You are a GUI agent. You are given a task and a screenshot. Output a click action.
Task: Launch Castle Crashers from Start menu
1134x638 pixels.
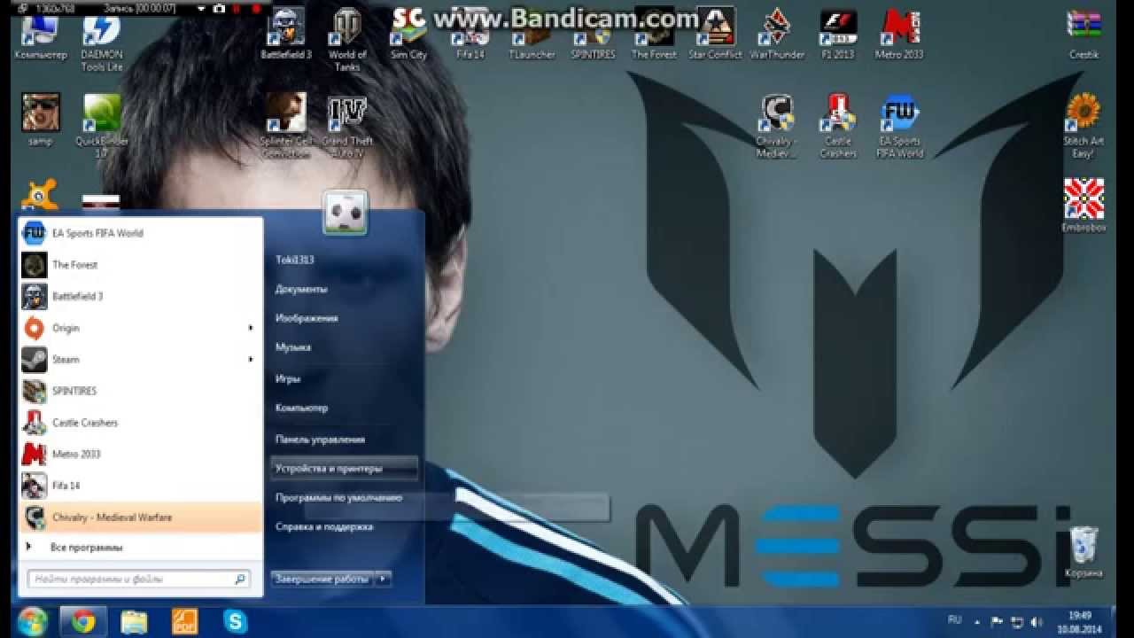click(141, 423)
